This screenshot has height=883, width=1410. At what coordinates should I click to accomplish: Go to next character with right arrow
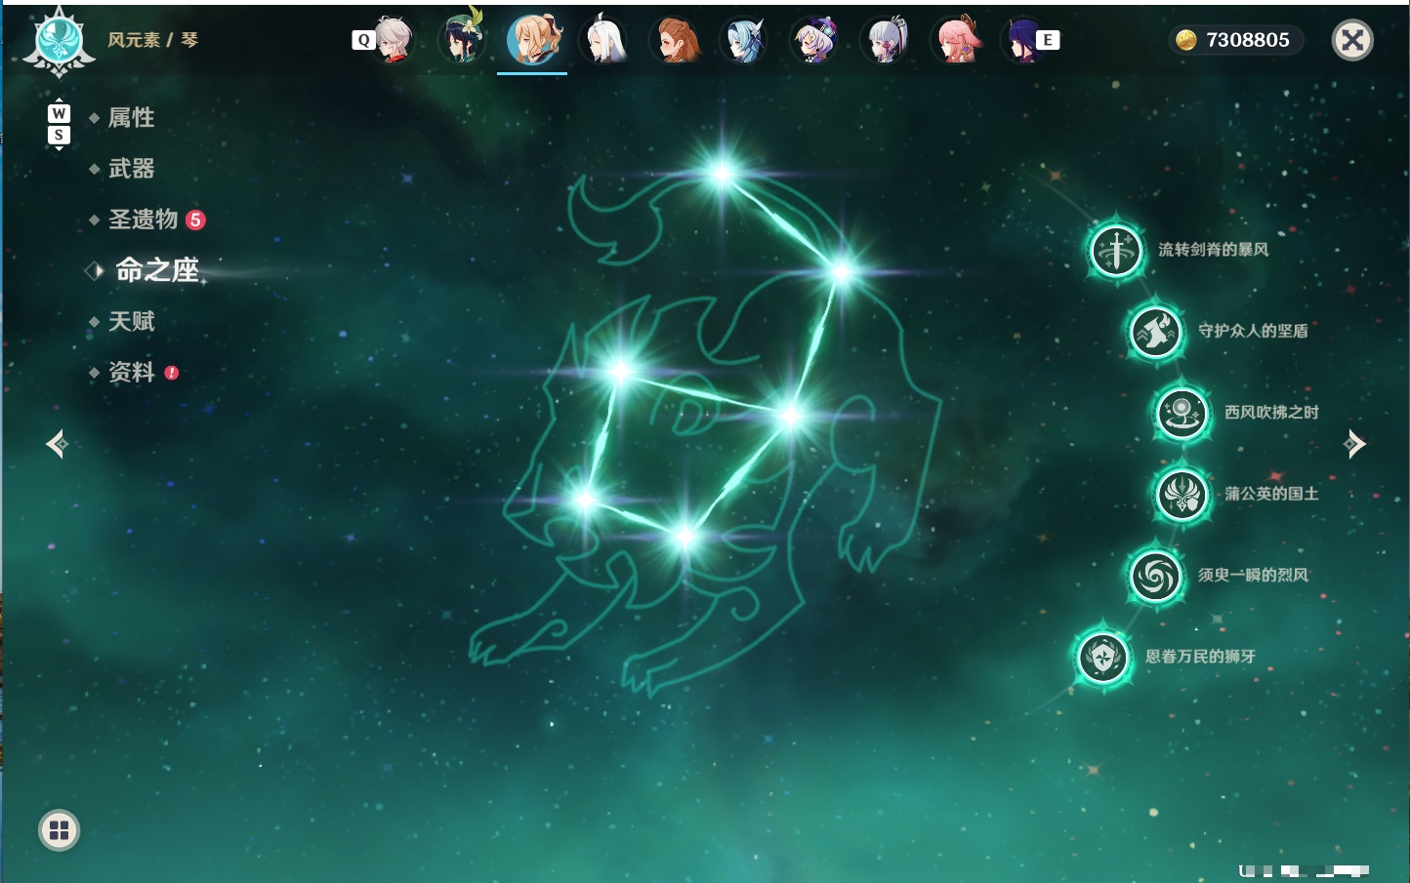point(1354,444)
